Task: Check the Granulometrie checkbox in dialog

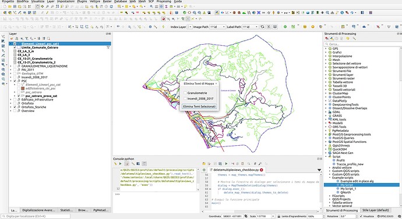Action: tap(185, 93)
